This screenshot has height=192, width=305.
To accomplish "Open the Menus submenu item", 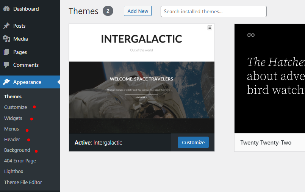I will tap(11, 129).
